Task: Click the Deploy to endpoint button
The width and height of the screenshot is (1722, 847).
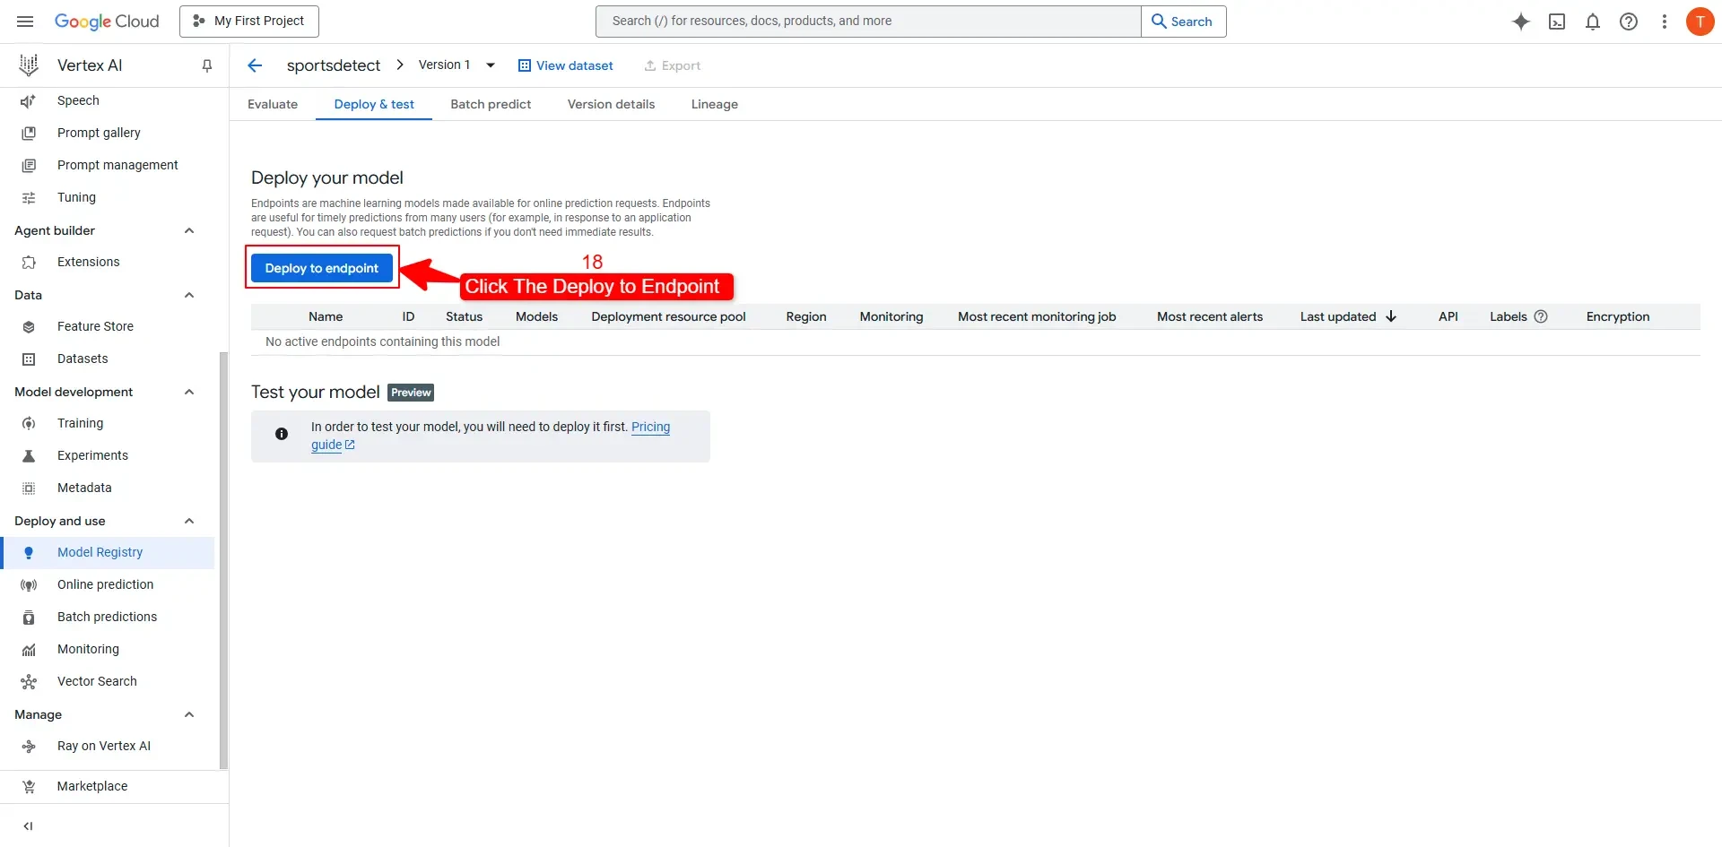Action: click(x=322, y=268)
